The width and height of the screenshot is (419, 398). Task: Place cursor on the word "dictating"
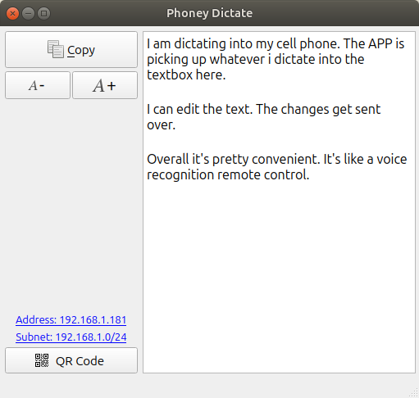(x=200, y=43)
